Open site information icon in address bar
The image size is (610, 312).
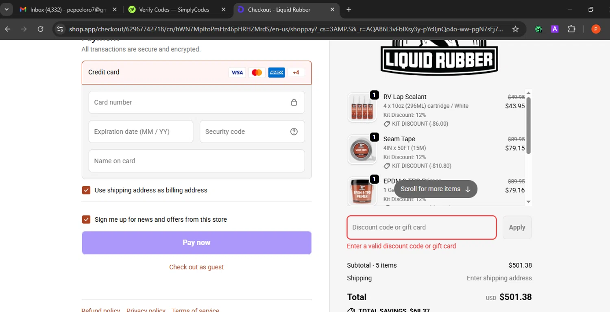60,29
